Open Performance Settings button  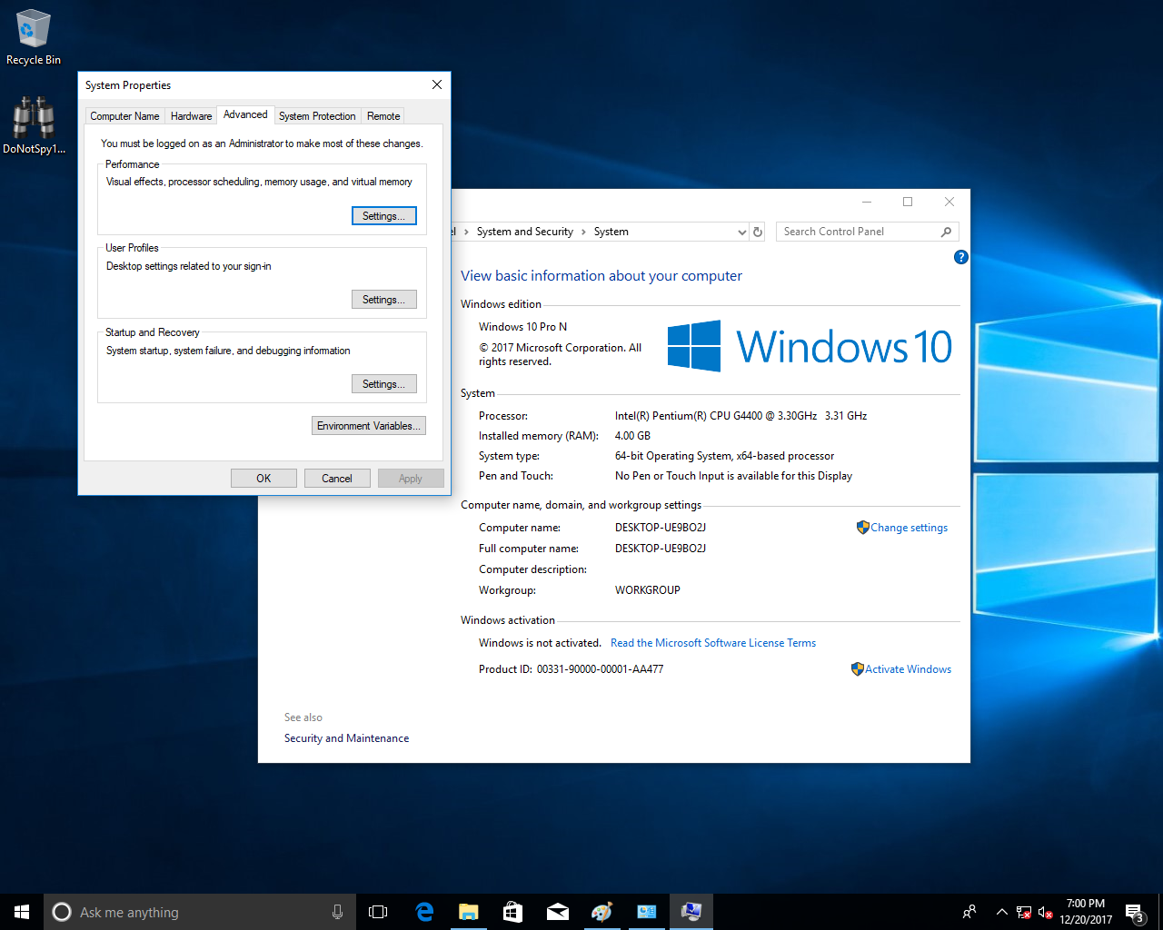point(383,216)
